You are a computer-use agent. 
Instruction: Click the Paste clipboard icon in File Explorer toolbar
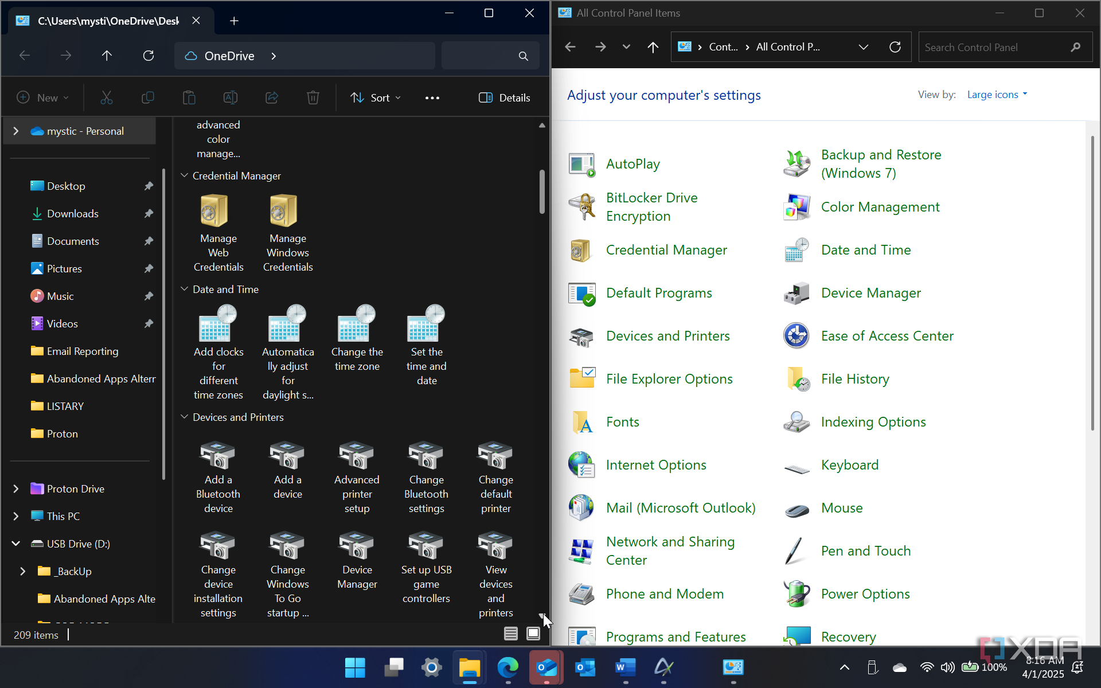189,97
